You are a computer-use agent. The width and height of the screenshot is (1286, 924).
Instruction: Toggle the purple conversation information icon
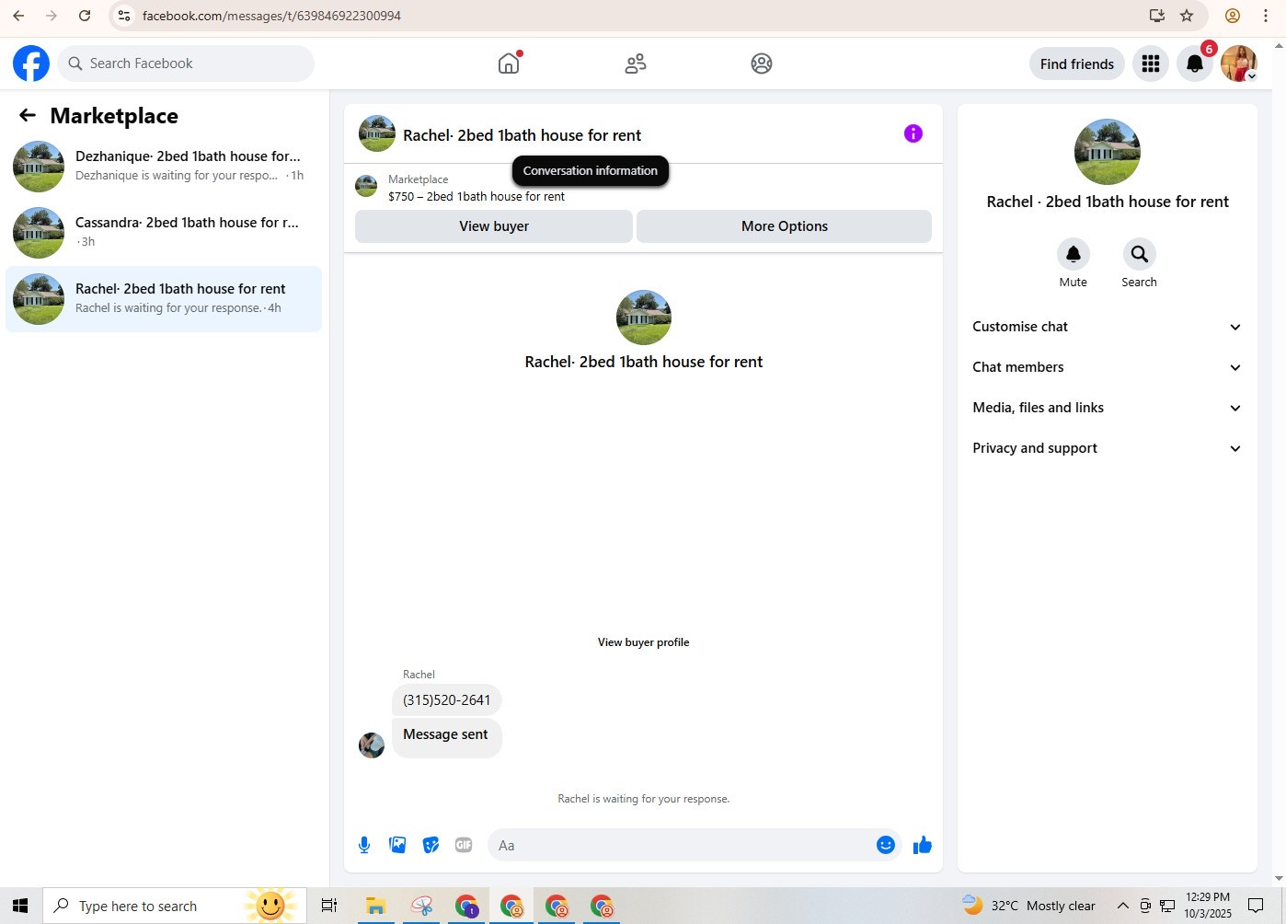[913, 133]
